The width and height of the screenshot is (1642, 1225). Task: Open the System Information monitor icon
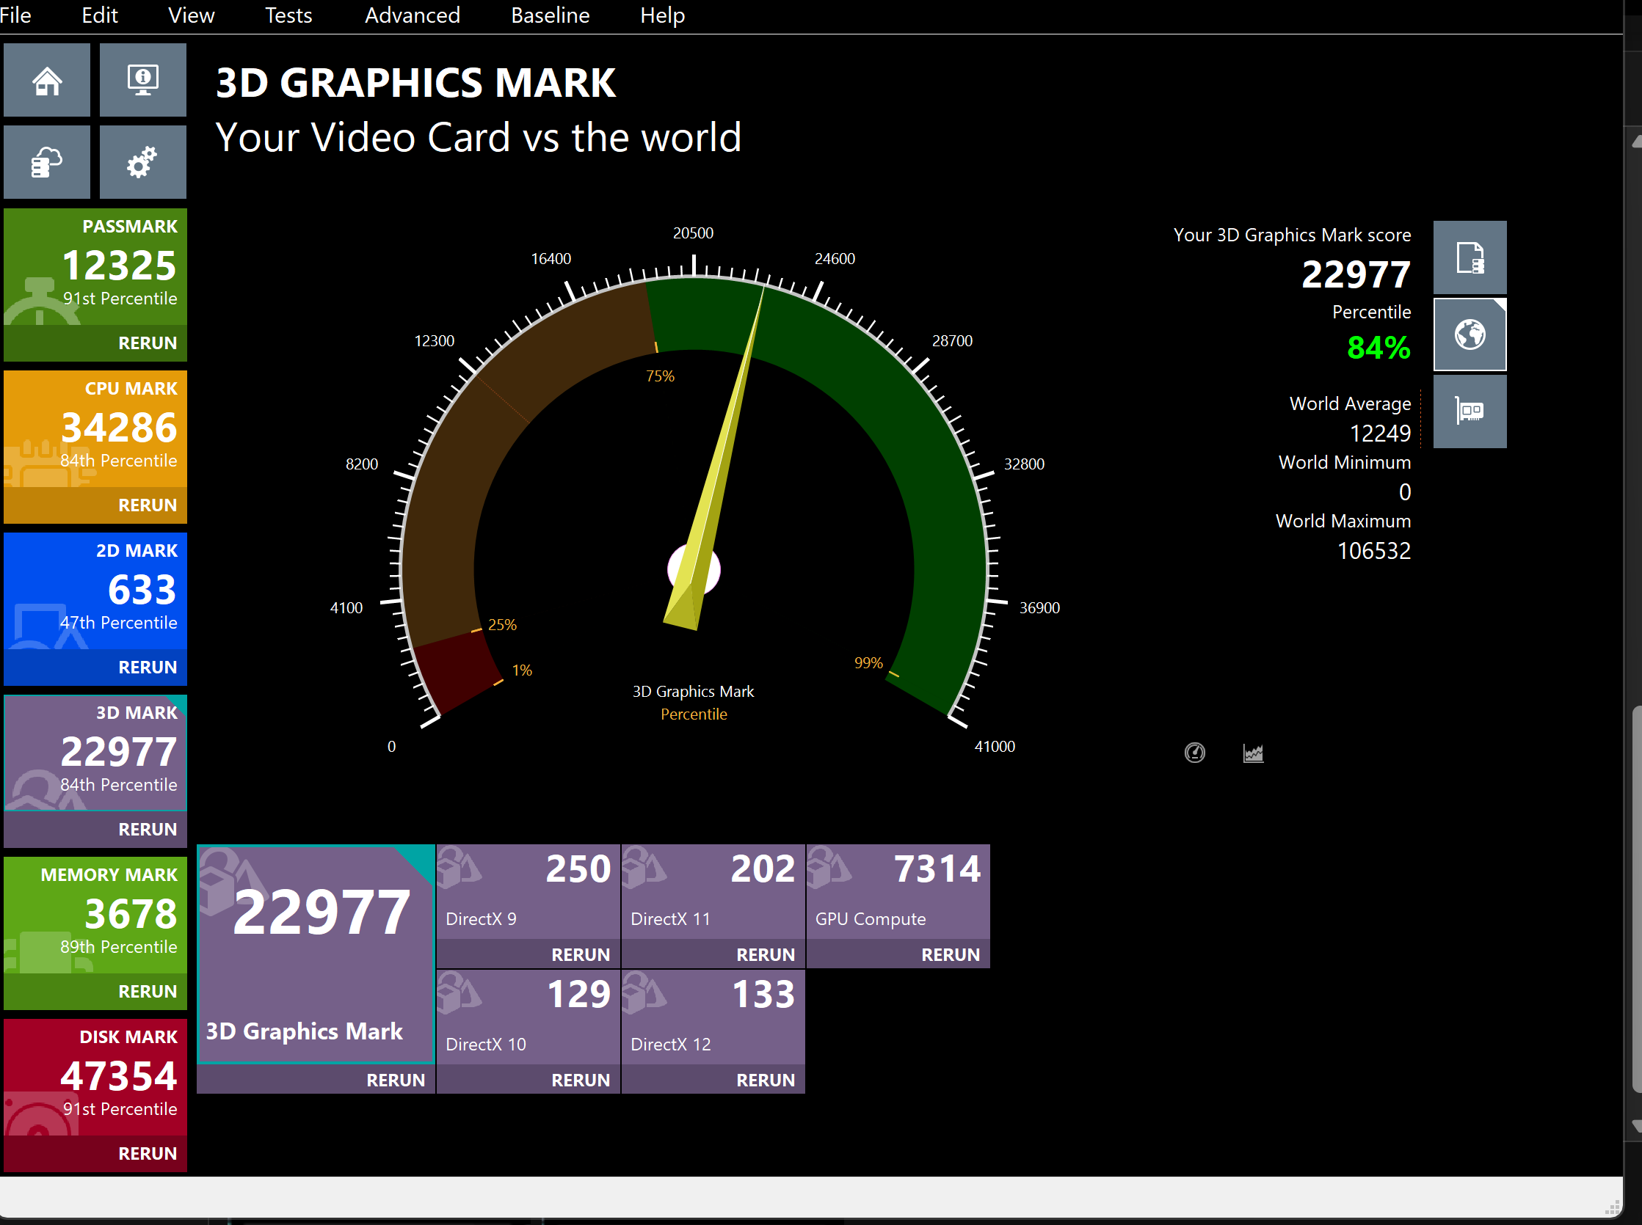click(142, 80)
